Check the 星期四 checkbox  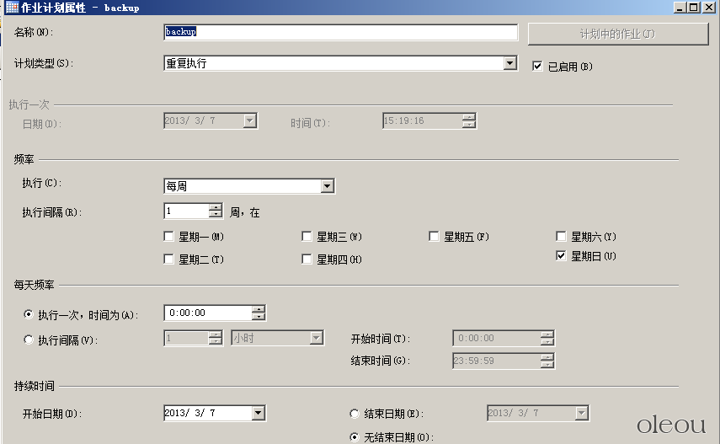307,259
